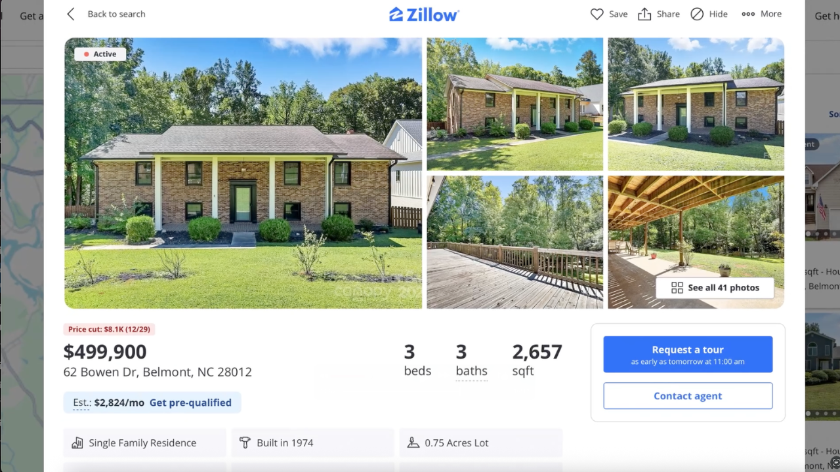Click the Share upload icon
The width and height of the screenshot is (840, 472).
pyautogui.click(x=644, y=14)
